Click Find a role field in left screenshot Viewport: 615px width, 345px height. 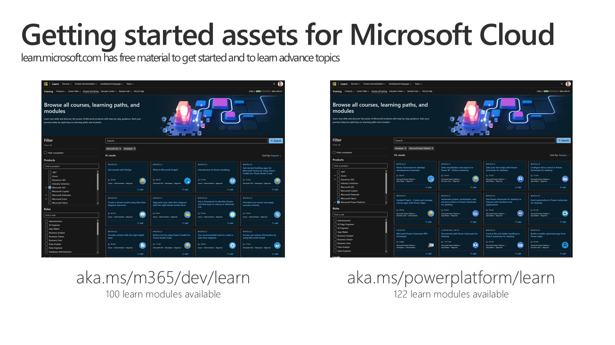tap(72, 215)
